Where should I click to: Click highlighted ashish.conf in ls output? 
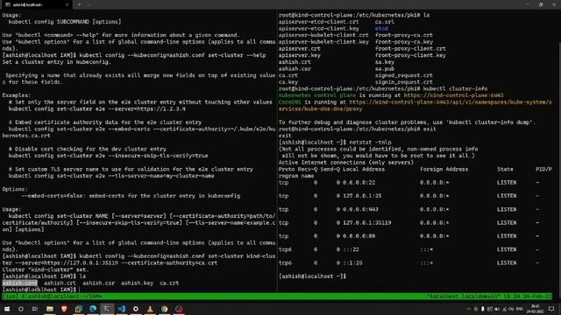19,283
